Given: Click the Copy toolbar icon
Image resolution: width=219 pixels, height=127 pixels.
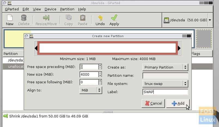Looking at the screenshot, I should [x=68, y=18].
